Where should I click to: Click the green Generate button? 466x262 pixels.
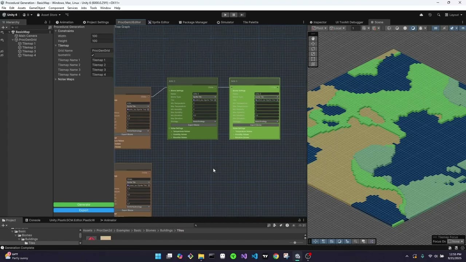(84, 205)
